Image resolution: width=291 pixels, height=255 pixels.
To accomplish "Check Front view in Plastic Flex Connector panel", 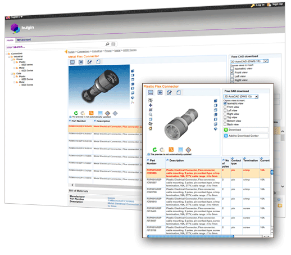I will click(x=225, y=107).
